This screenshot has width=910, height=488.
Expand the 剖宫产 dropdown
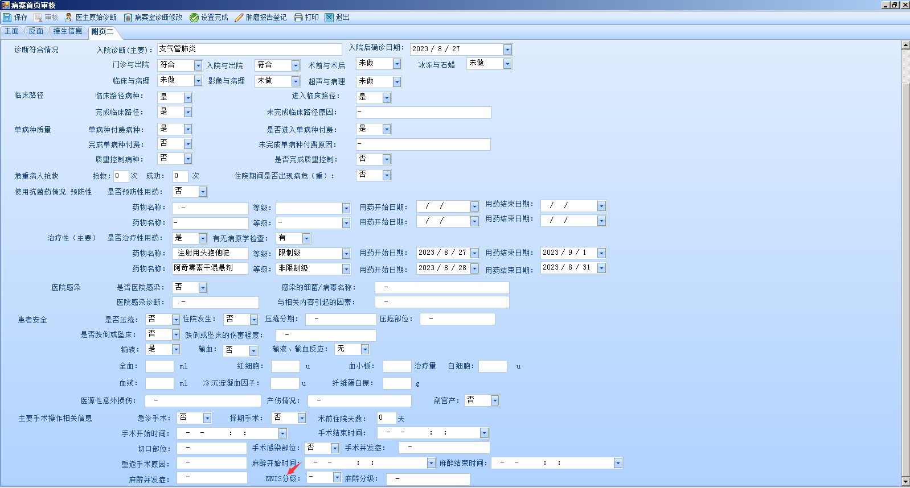pyautogui.click(x=495, y=401)
